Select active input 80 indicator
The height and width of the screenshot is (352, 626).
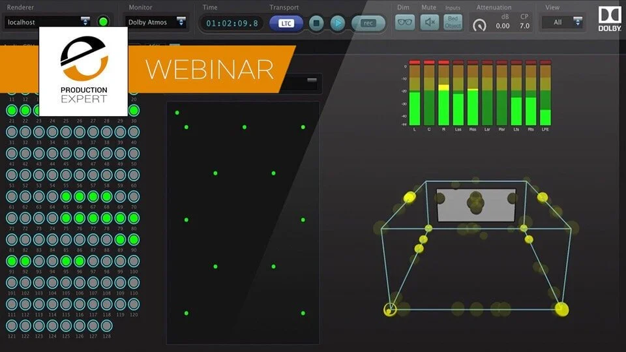click(134, 218)
